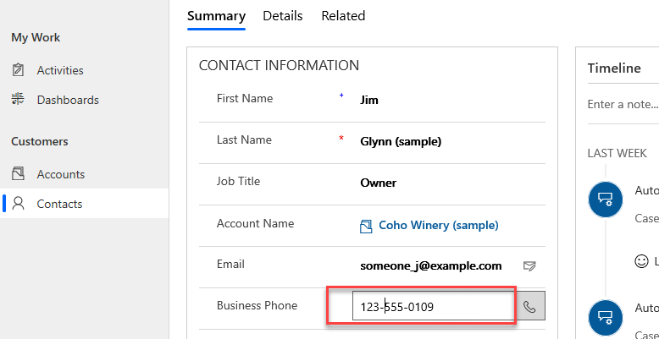Click the send email icon beside Email

(529, 265)
